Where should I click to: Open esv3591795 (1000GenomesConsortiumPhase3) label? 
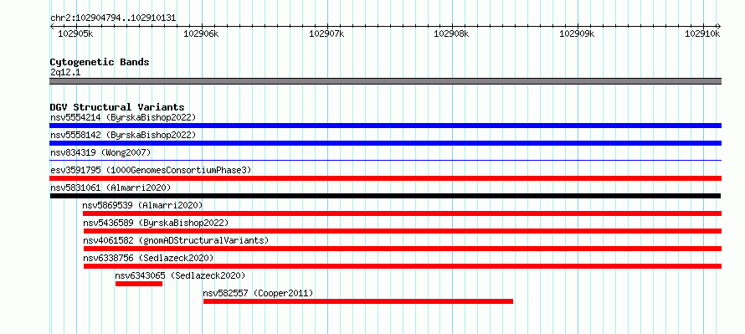pyautogui.click(x=151, y=170)
